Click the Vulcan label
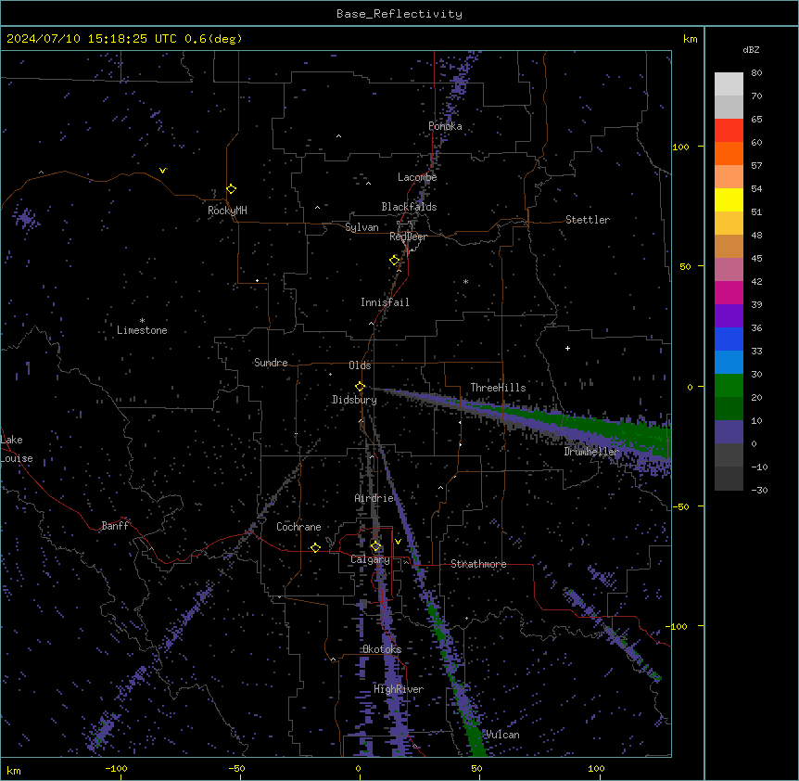Image resolution: width=799 pixels, height=781 pixels. click(x=503, y=735)
